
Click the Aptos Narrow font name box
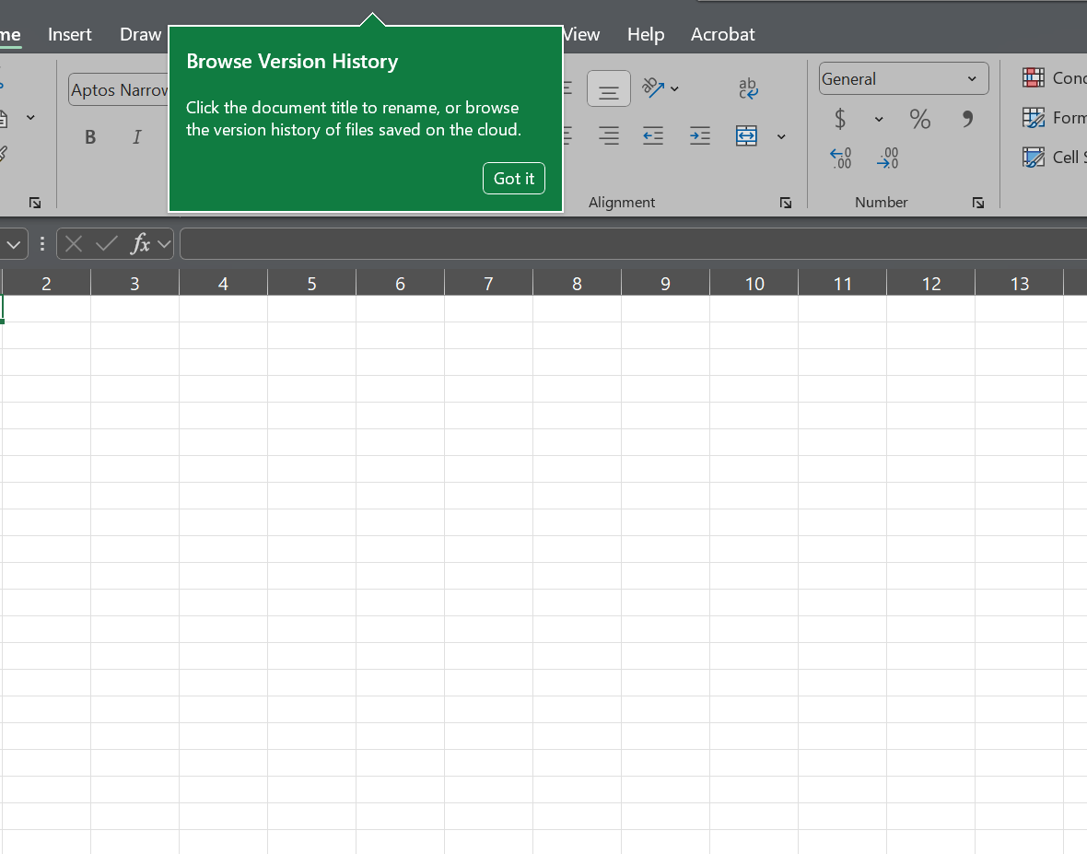pyautogui.click(x=119, y=90)
